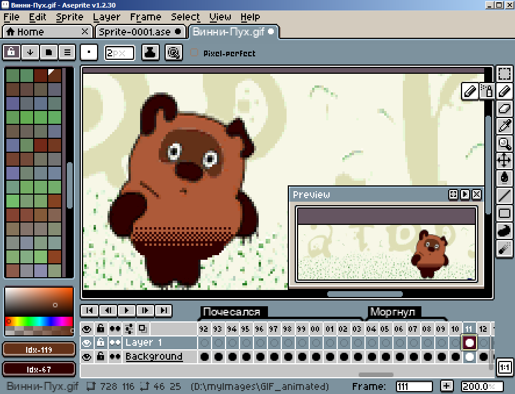
Task: Select the Paint Bucket tool
Action: [504, 178]
